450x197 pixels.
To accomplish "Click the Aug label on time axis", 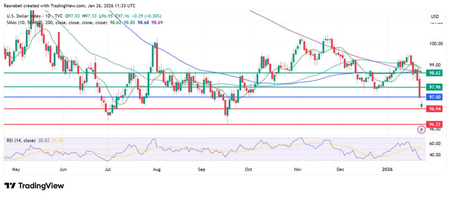I will tap(156, 169).
